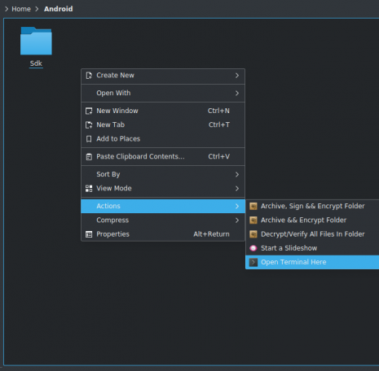The width and height of the screenshot is (379, 371).
Task: Click the Create New document icon
Action: [x=89, y=76]
